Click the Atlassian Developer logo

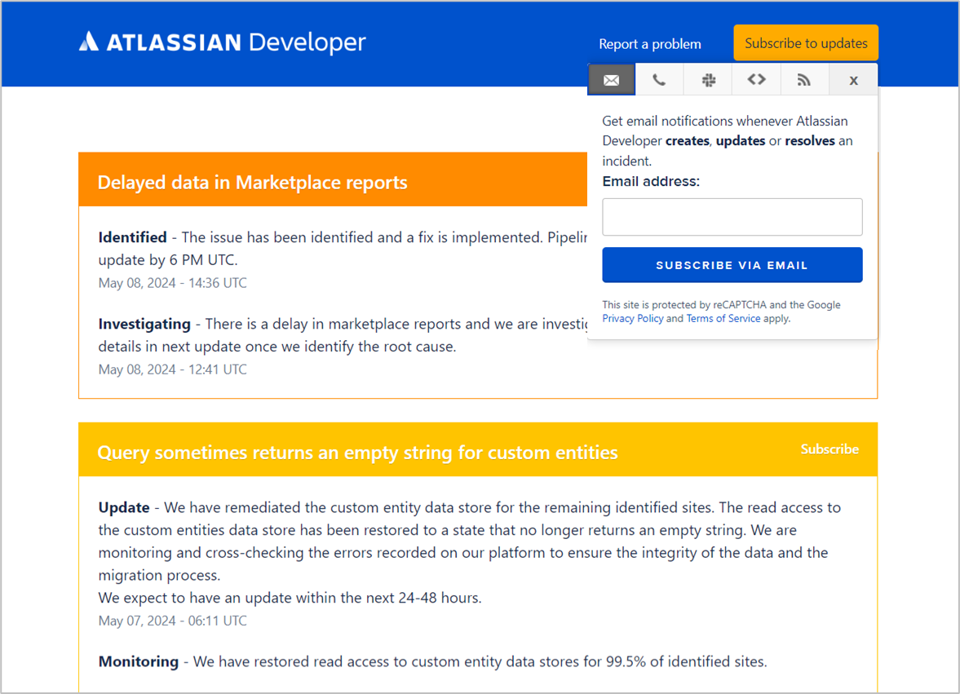tap(222, 42)
